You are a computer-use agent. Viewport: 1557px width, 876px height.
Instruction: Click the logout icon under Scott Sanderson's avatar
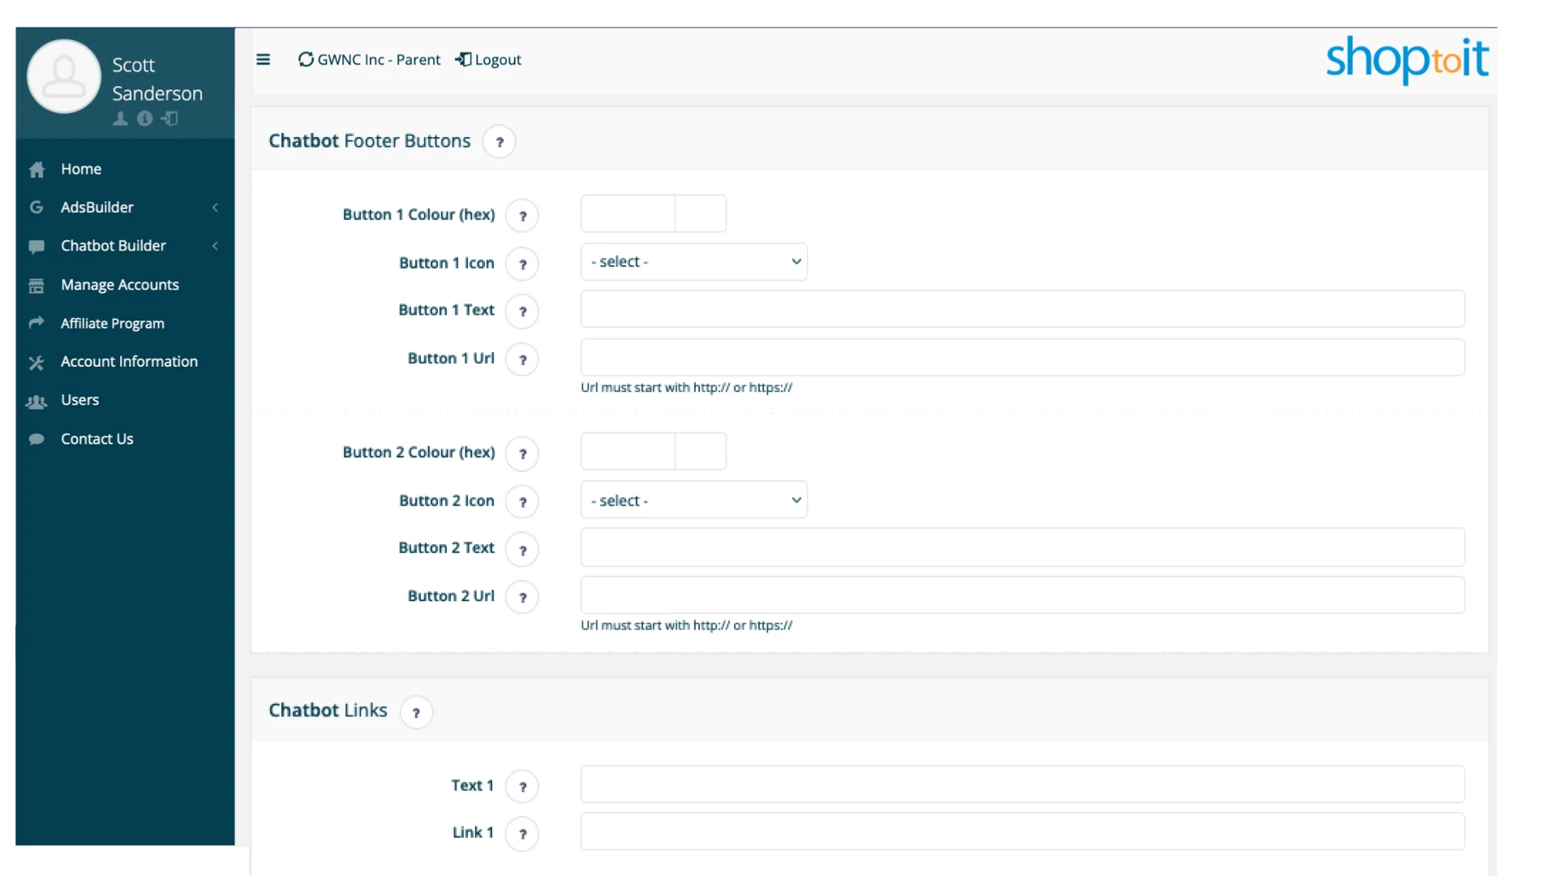pos(169,118)
